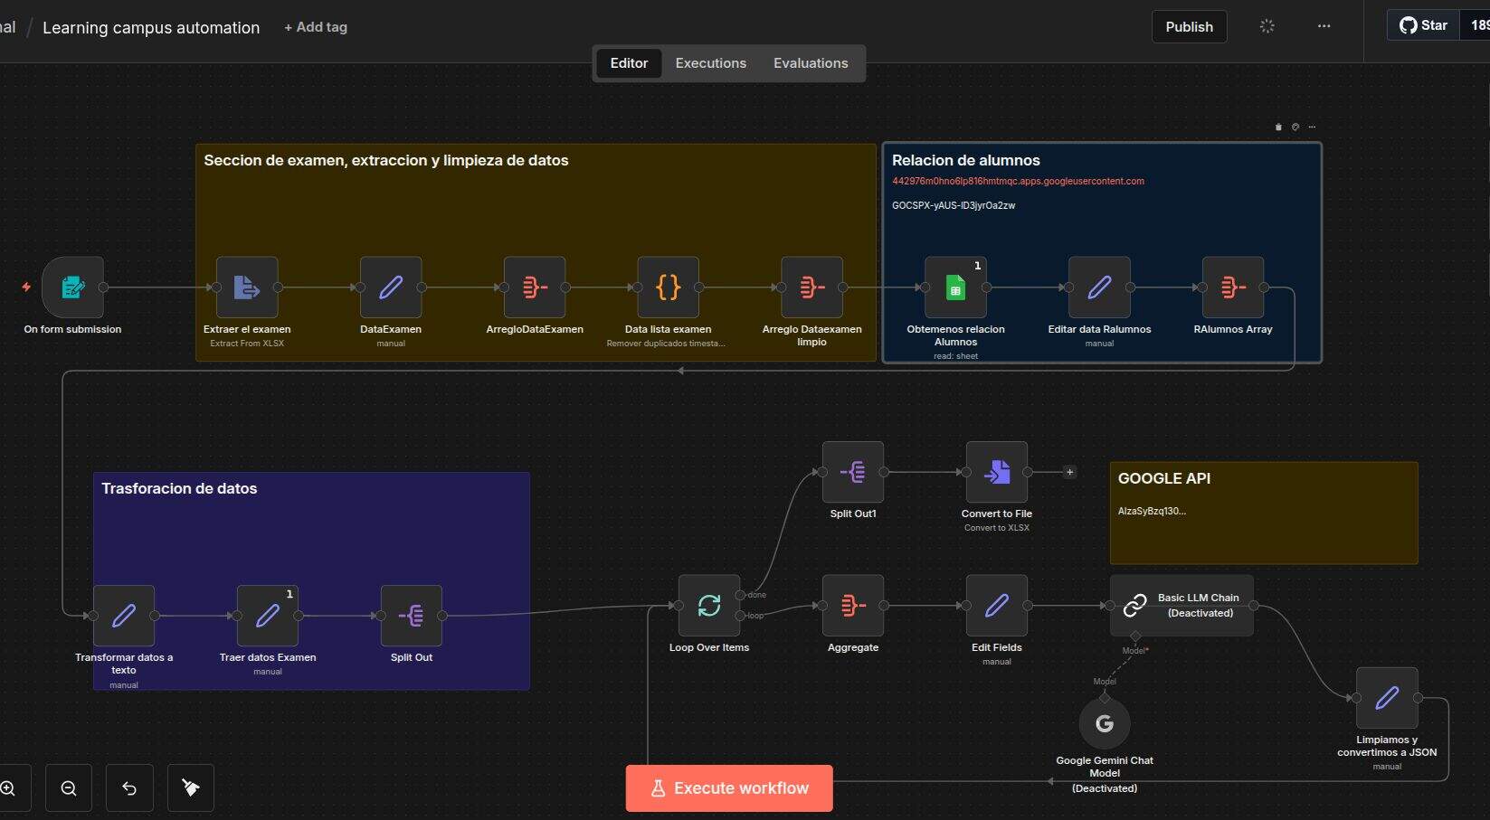1490x820 pixels.
Task: Select the Aggregate node
Action: coord(853,606)
